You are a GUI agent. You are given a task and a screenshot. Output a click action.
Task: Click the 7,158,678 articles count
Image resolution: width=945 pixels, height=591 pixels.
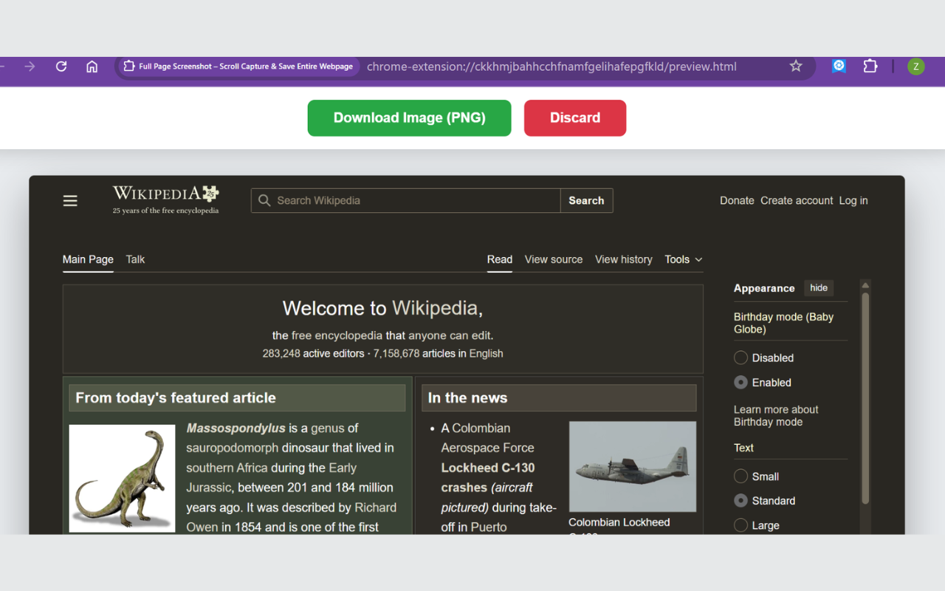(x=396, y=353)
